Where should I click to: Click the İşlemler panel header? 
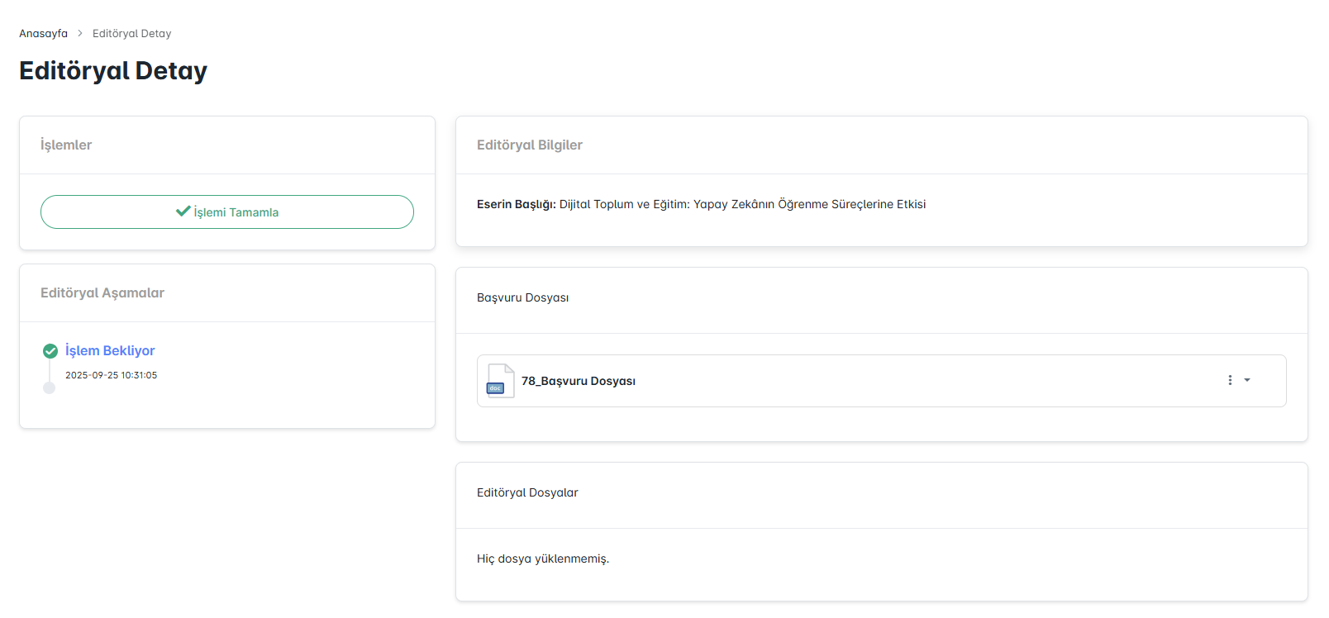(66, 145)
